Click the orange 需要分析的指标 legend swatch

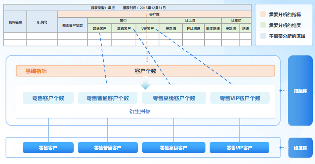pos(263,14)
